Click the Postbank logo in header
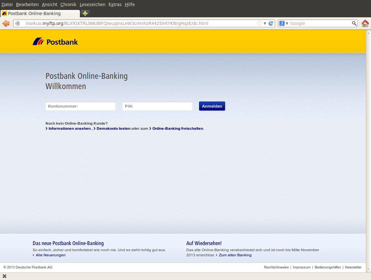 click(x=55, y=42)
